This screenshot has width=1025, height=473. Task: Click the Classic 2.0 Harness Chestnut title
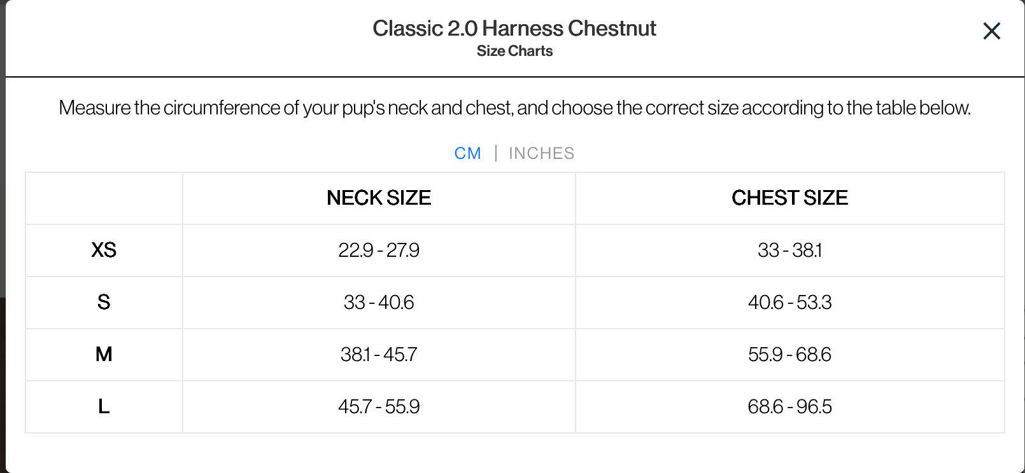(x=515, y=28)
